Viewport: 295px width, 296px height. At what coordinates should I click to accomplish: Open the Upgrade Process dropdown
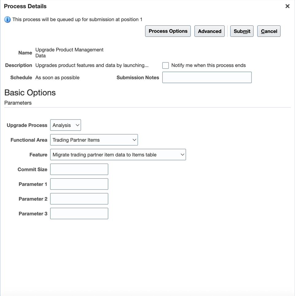[65, 125]
